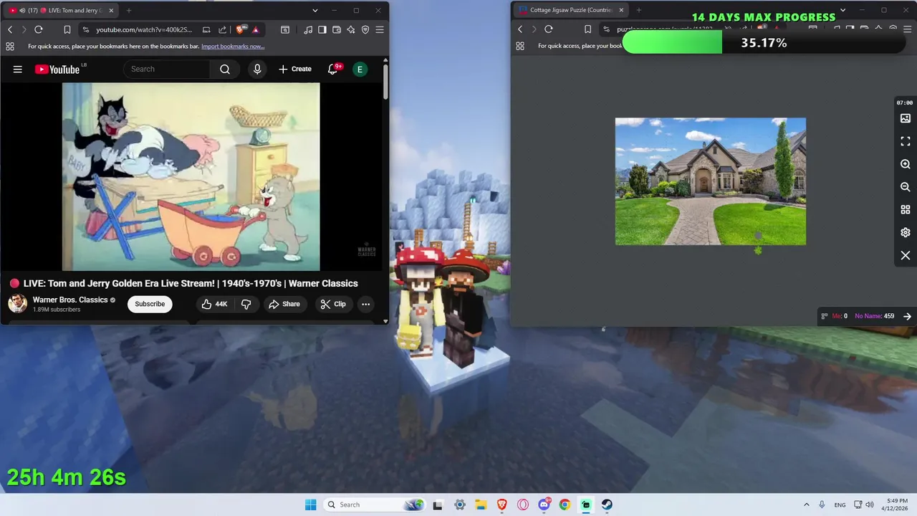Zoom out of the jigsaw puzzle
This screenshot has width=917, height=516.
906,187
